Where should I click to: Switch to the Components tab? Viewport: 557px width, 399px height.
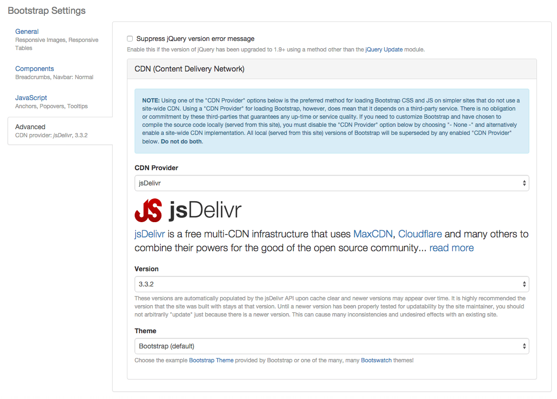coord(34,69)
